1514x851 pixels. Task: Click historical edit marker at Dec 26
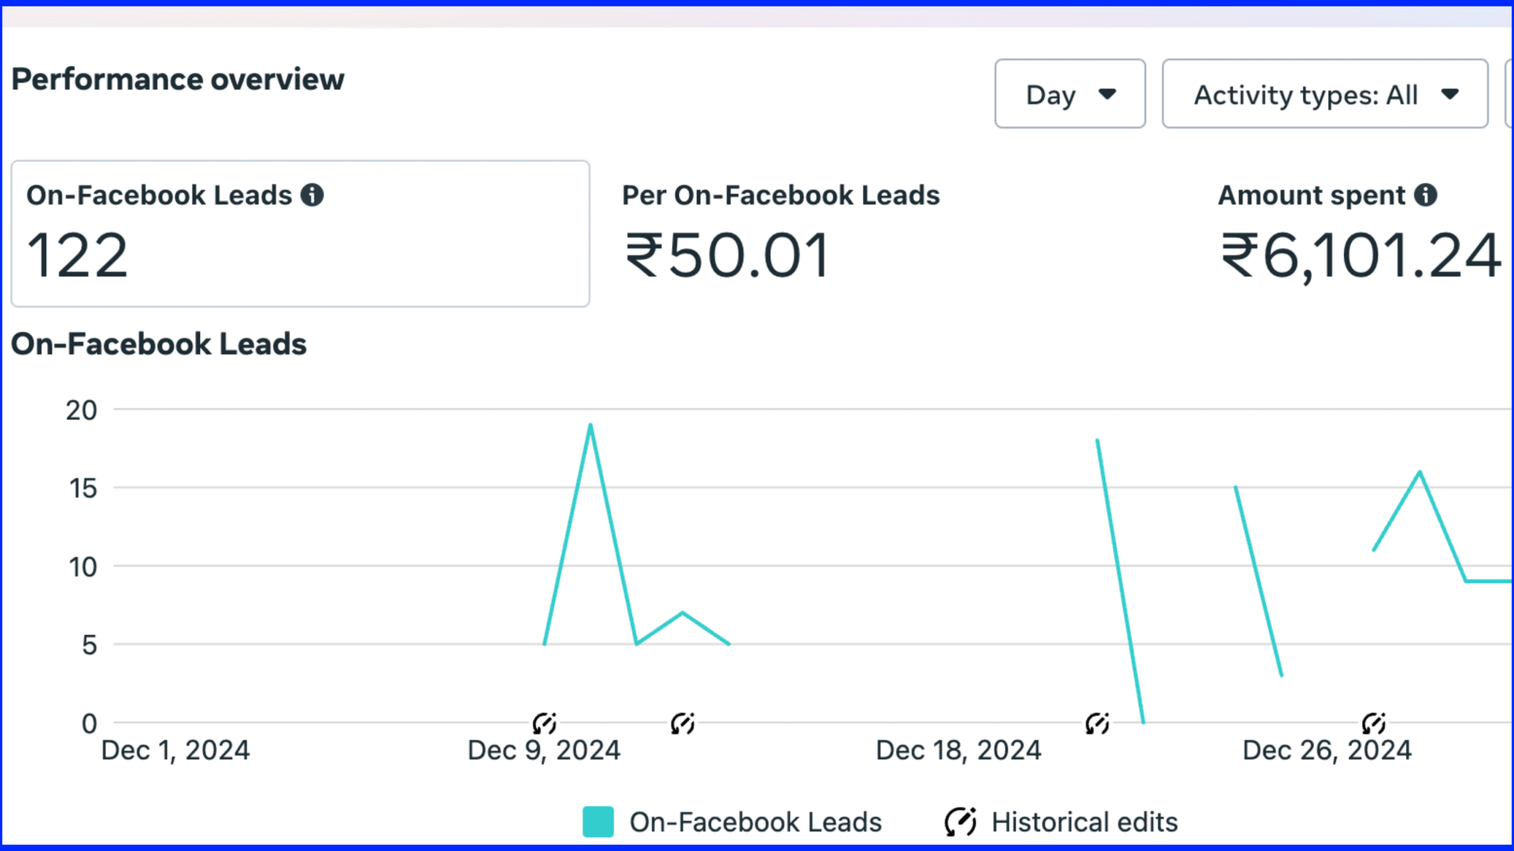(x=1373, y=723)
